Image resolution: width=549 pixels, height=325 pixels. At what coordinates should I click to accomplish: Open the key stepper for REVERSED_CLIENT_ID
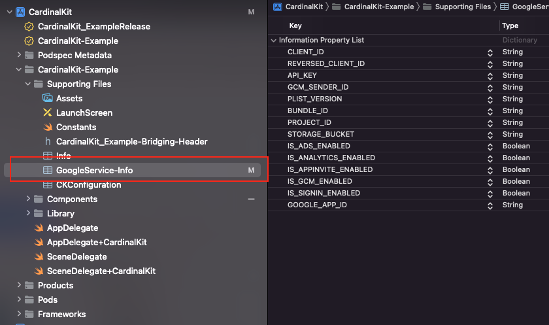pos(490,65)
